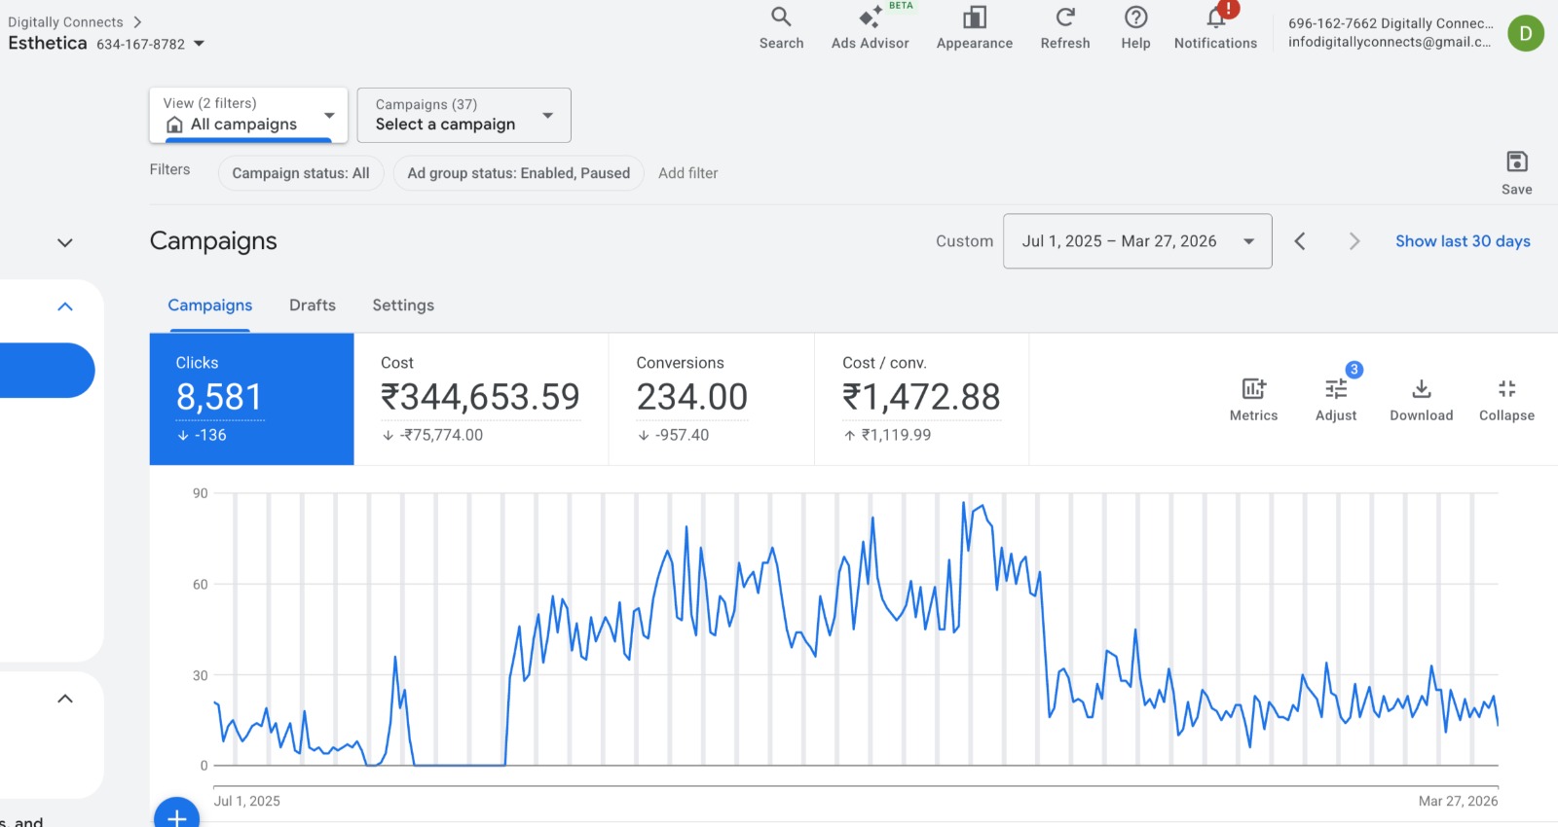Open the Help menu
This screenshot has width=1558, height=827.
[x=1135, y=27]
